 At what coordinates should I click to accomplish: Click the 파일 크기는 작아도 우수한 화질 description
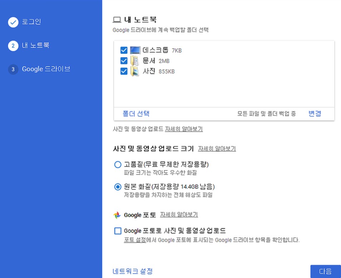point(160,173)
